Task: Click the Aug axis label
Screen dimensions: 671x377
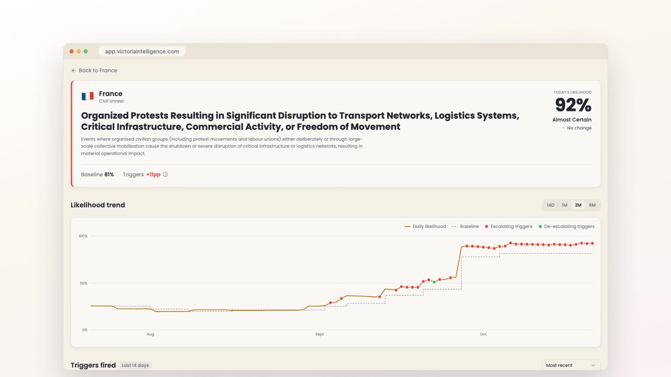Action: coord(150,334)
